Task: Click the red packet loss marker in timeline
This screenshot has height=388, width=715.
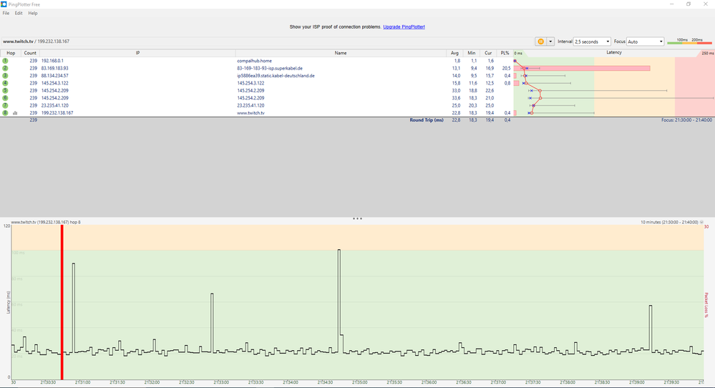Action: (62, 302)
